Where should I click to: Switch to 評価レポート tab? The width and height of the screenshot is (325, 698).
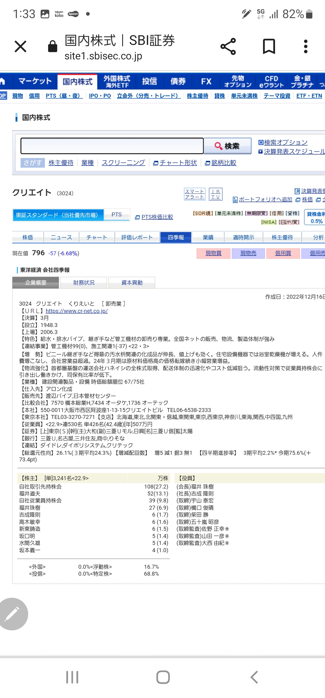click(137, 237)
